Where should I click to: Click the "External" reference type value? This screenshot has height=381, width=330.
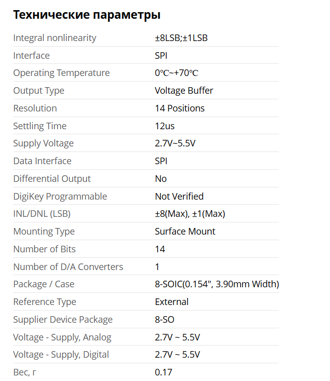point(172,302)
